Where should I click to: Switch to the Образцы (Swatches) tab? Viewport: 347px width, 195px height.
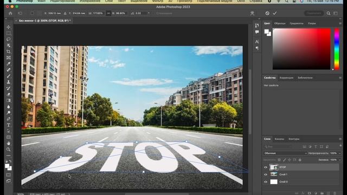point(280,23)
